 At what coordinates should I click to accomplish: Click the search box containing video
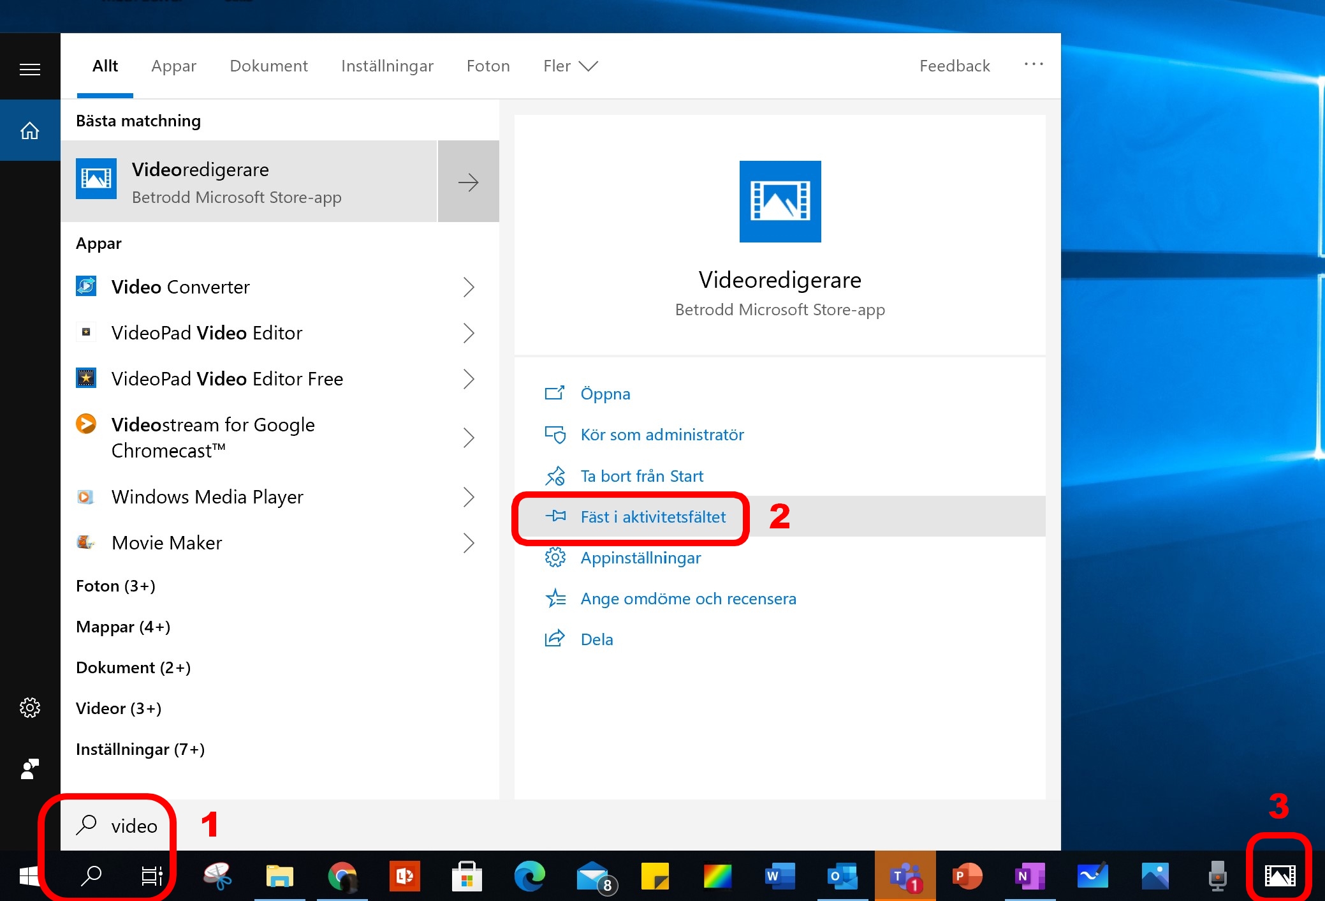pos(560,825)
